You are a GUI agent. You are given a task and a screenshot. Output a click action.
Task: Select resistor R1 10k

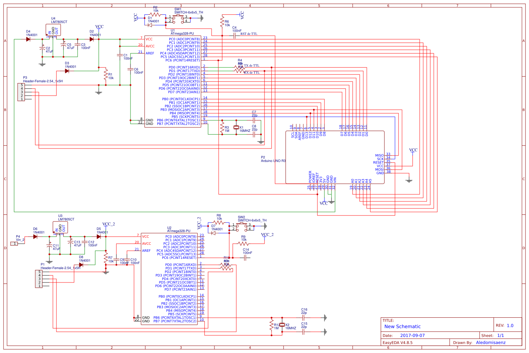click(x=105, y=74)
